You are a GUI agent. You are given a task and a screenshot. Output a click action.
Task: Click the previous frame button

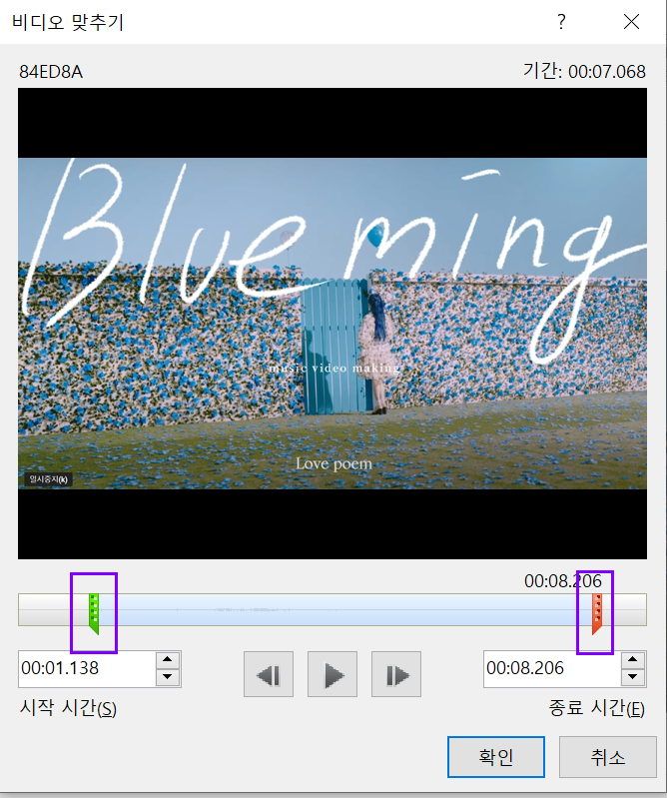pos(269,674)
